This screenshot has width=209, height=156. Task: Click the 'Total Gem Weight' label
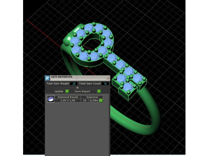[57, 84]
